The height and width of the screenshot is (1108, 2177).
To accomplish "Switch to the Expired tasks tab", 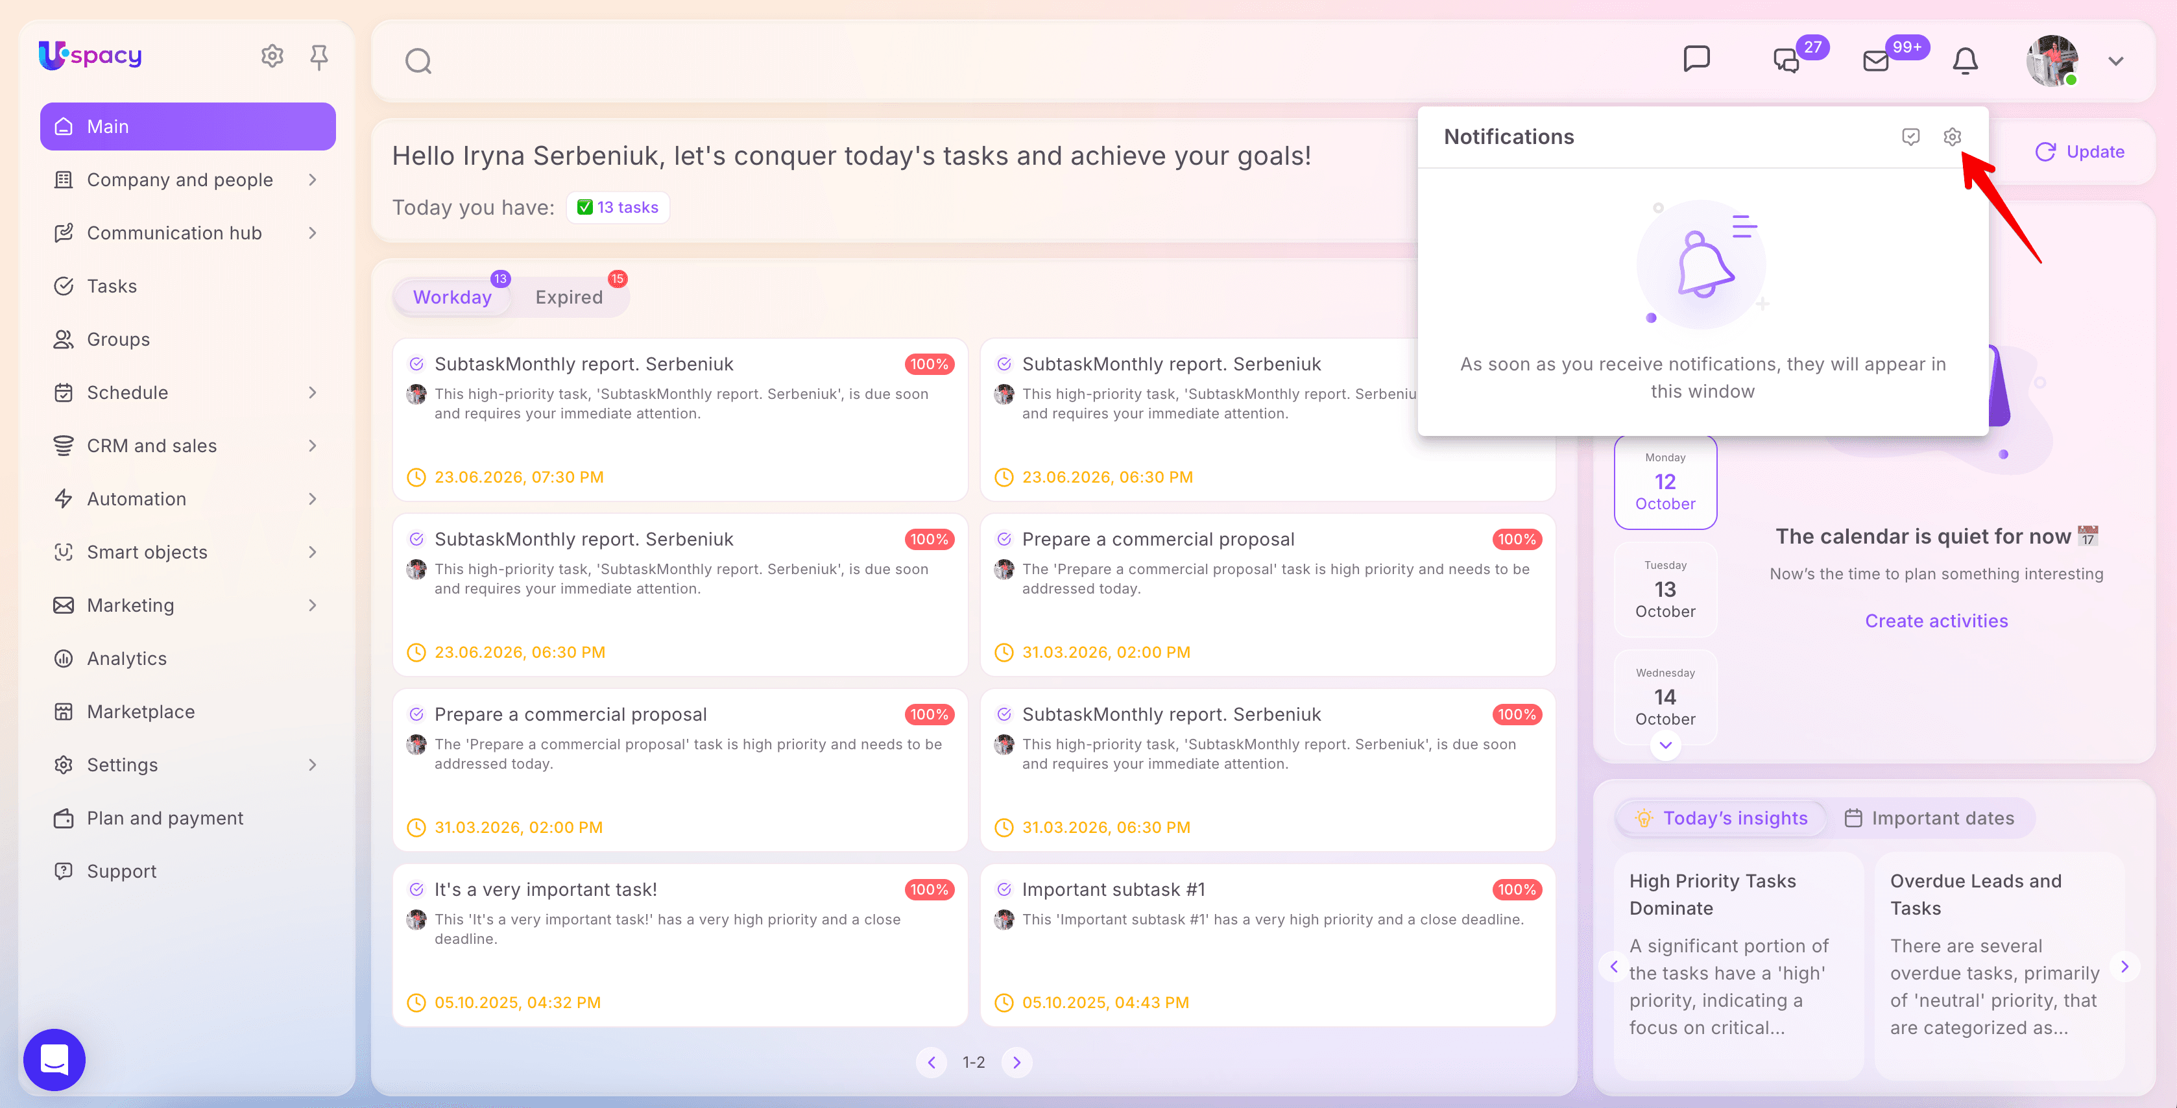I will (569, 298).
